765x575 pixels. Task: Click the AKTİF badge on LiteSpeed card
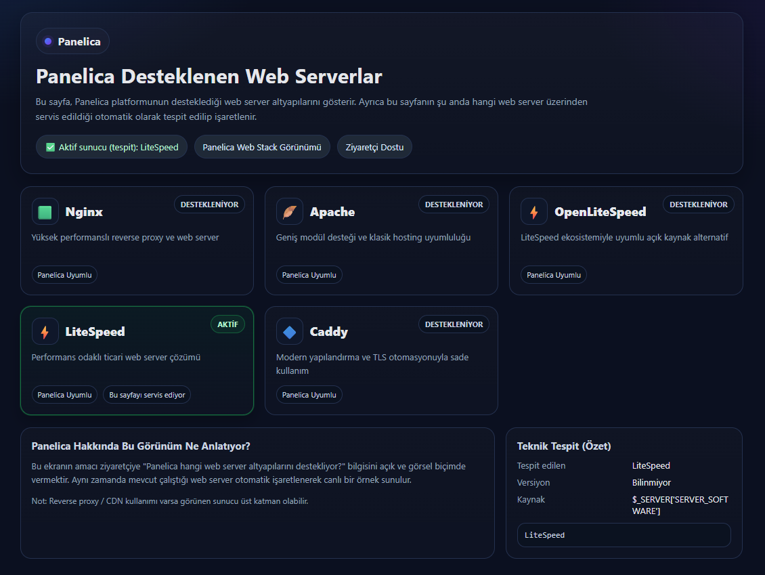pos(227,324)
